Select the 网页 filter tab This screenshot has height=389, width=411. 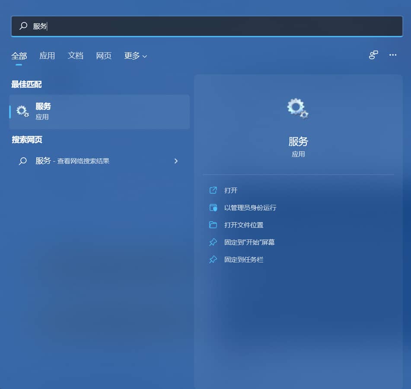point(103,55)
